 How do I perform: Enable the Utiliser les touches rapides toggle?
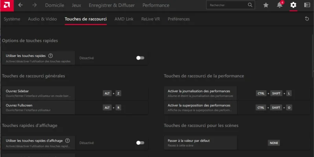tap(140, 58)
